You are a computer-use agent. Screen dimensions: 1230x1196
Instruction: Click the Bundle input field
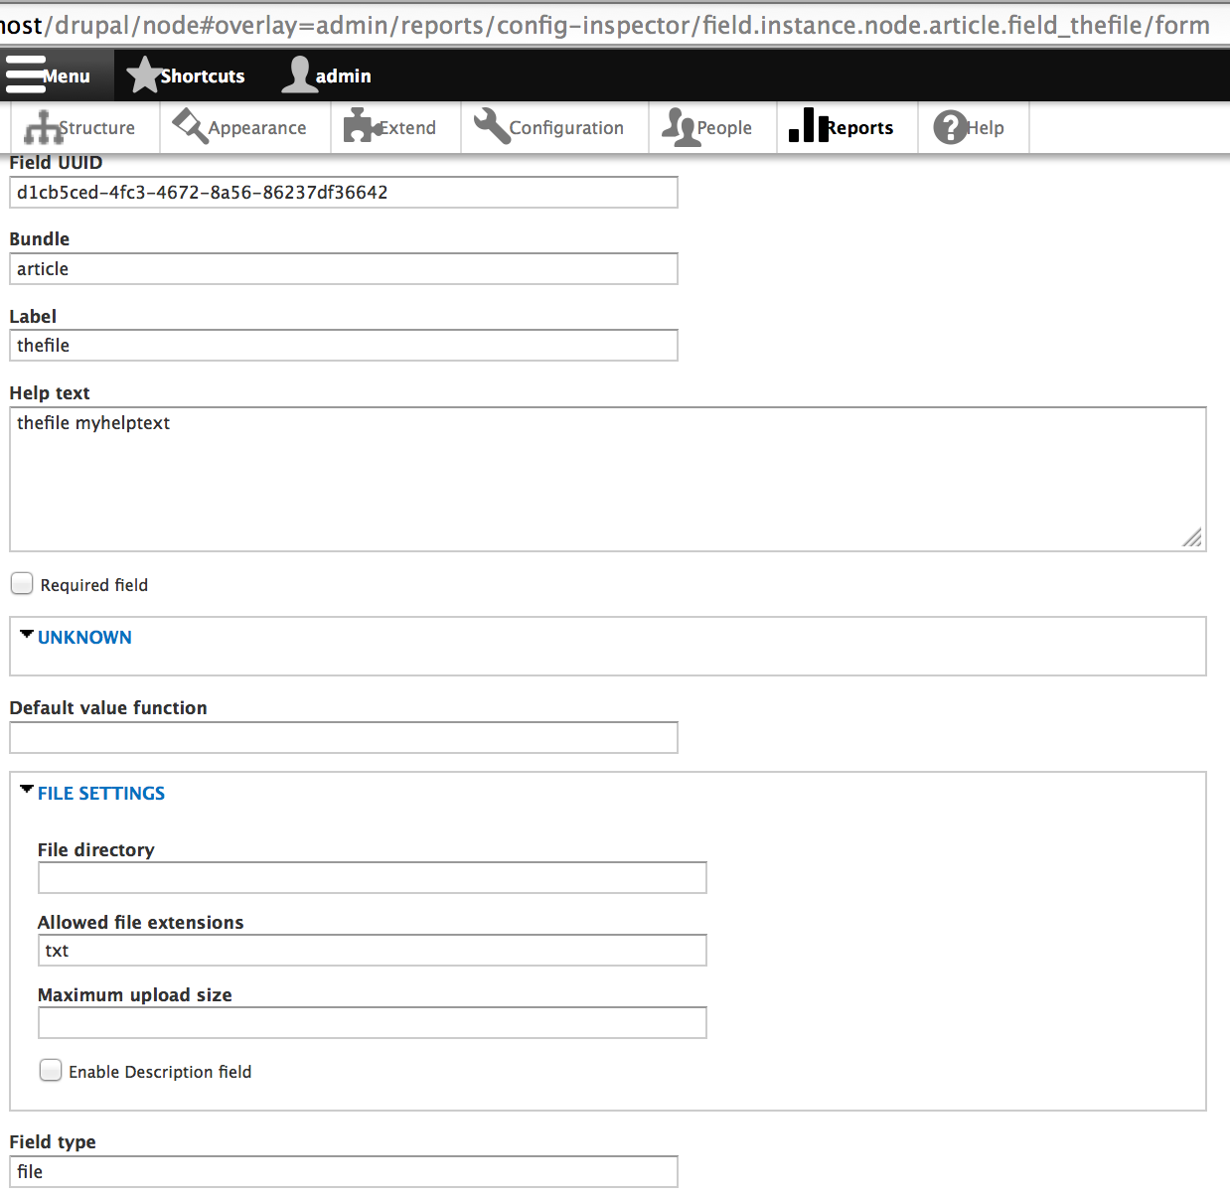point(344,269)
